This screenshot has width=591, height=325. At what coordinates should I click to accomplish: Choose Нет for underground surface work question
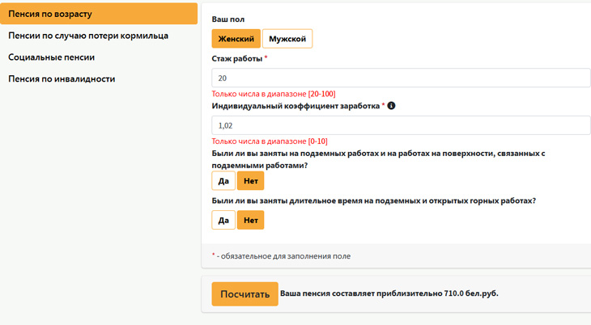tap(251, 181)
